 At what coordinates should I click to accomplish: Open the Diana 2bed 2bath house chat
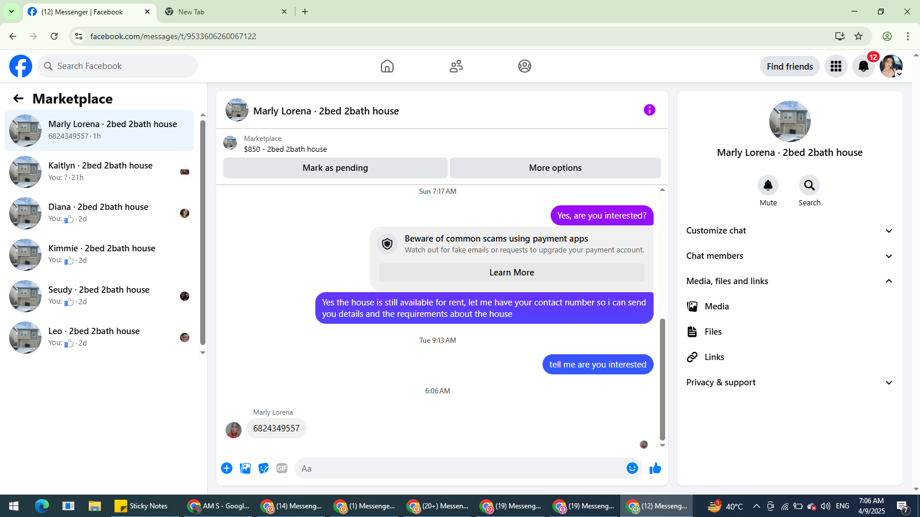click(x=100, y=213)
